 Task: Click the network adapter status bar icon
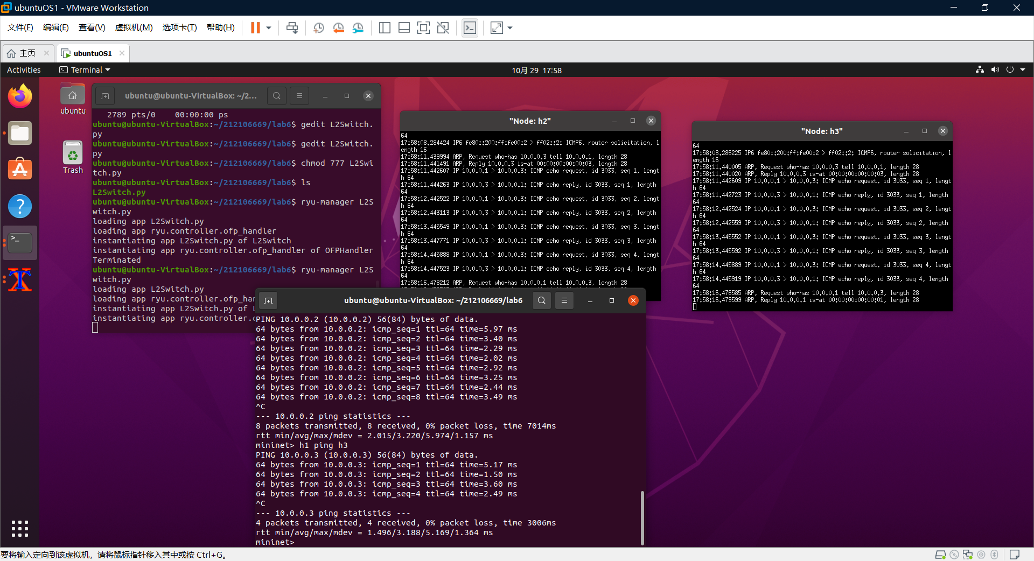click(x=968, y=555)
